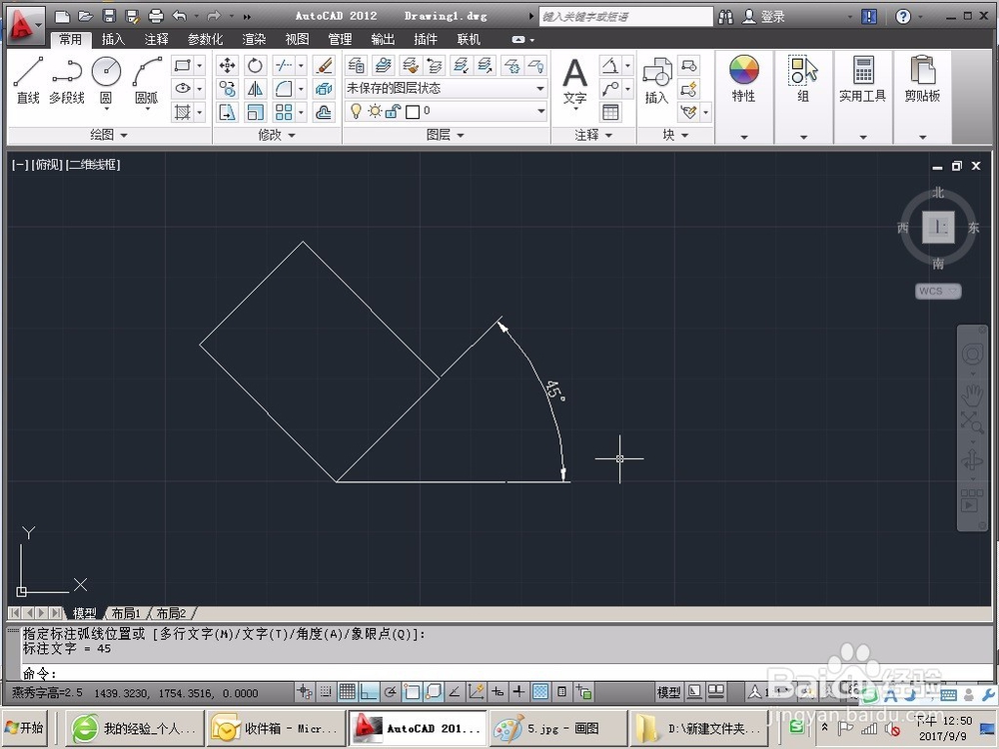The image size is (999, 749).
Task: Open the Properties (特性) color wheel panel
Action: click(743, 79)
